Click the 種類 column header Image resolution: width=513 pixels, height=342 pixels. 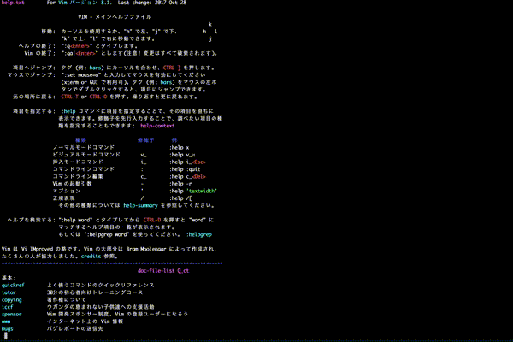pyautogui.click(x=80, y=140)
